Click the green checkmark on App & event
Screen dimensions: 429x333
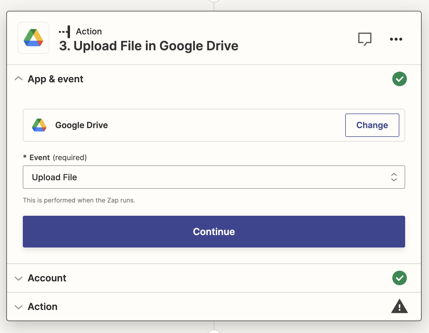click(x=399, y=79)
